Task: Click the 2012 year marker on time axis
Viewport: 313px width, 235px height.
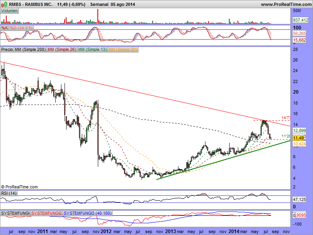Action: [106, 231]
